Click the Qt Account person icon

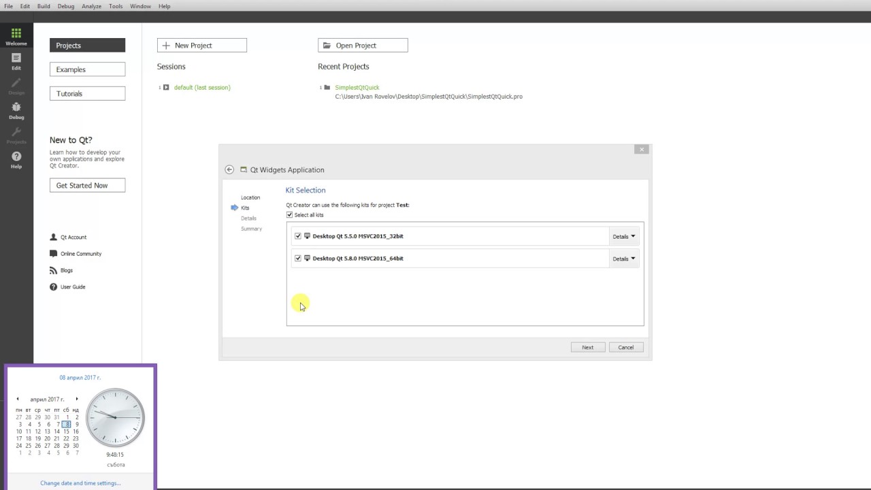pos(54,237)
